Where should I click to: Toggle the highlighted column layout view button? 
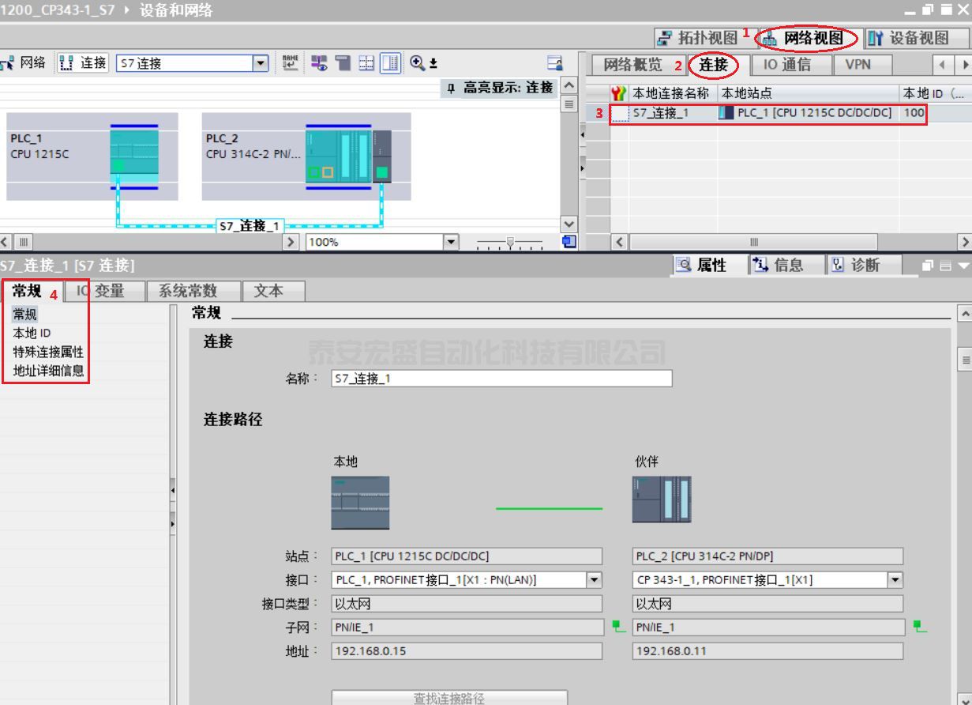390,63
